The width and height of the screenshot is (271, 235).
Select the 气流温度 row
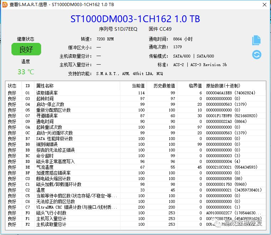(135, 167)
